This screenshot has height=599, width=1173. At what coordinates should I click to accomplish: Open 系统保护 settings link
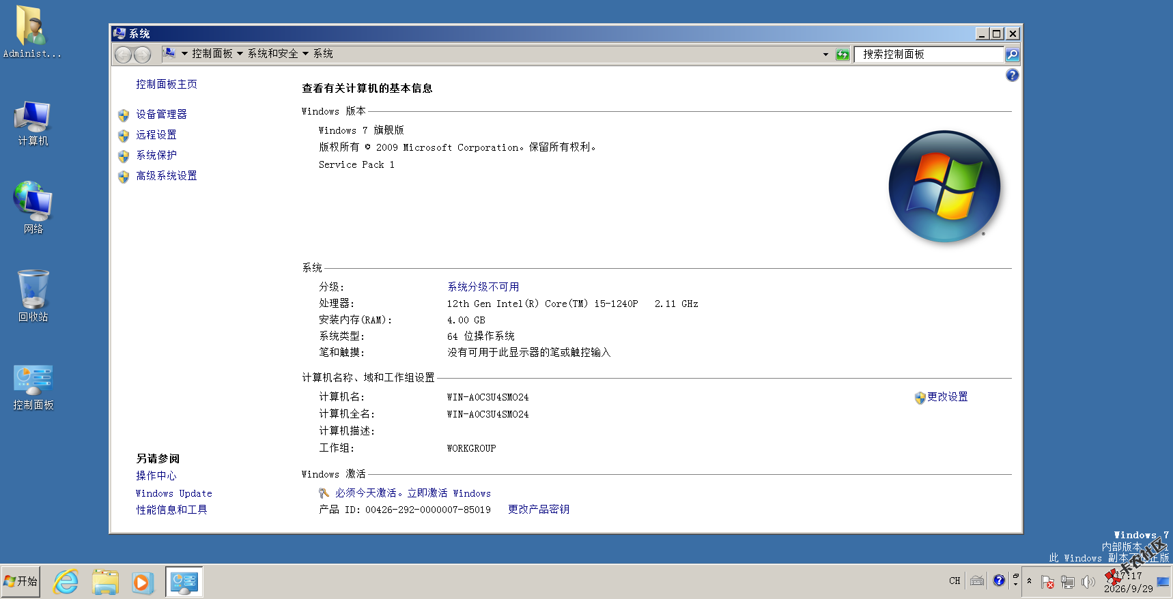pos(156,156)
